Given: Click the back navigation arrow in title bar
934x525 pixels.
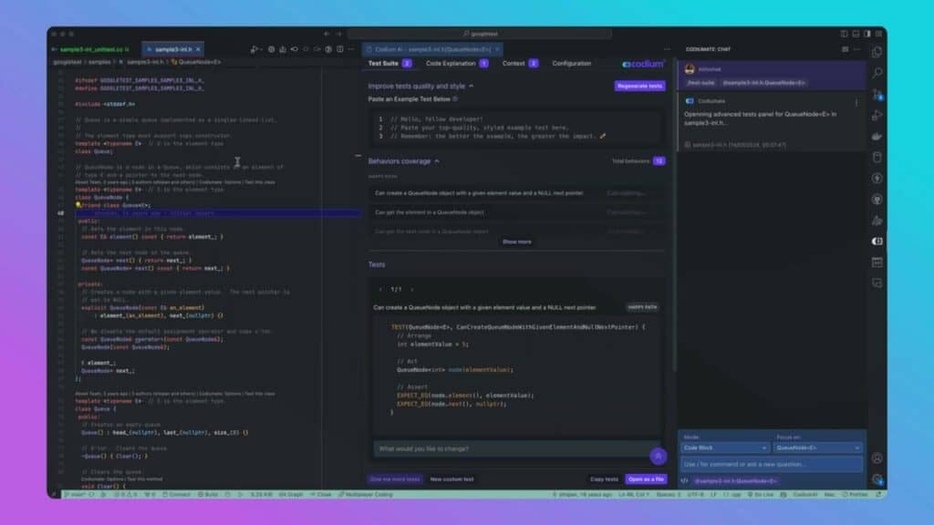Looking at the screenshot, I should tap(327, 34).
